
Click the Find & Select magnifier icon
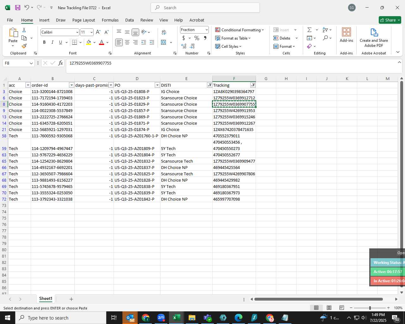pos(325,38)
